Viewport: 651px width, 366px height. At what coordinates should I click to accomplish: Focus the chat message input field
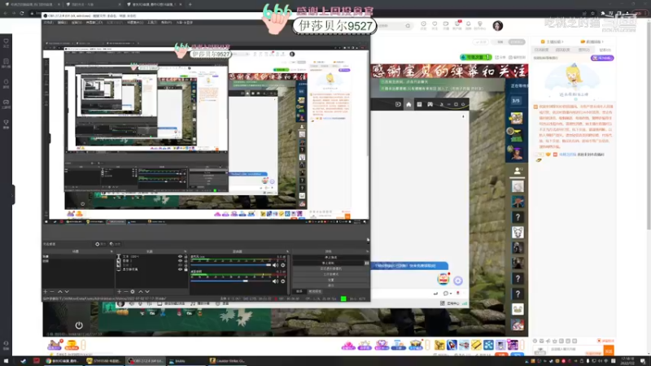pos(575,350)
